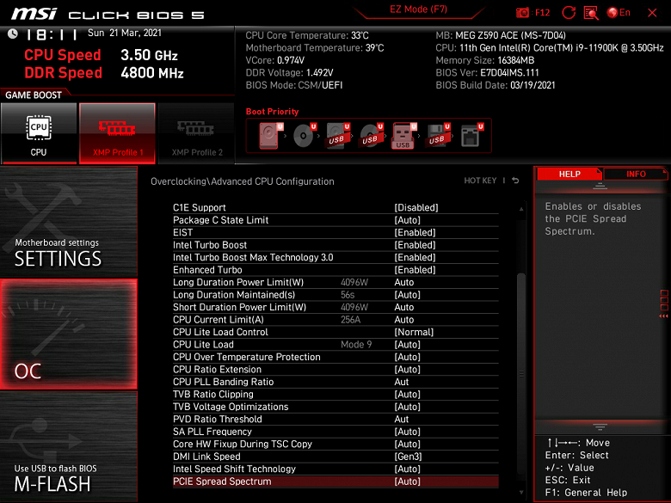Screen dimensions: 671x503
Task: Open CPU Lite Load Control [Normal] option
Action: pos(335,332)
